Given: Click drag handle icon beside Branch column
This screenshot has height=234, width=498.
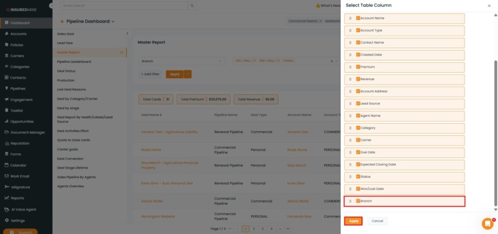Looking at the screenshot, I should (350, 201).
